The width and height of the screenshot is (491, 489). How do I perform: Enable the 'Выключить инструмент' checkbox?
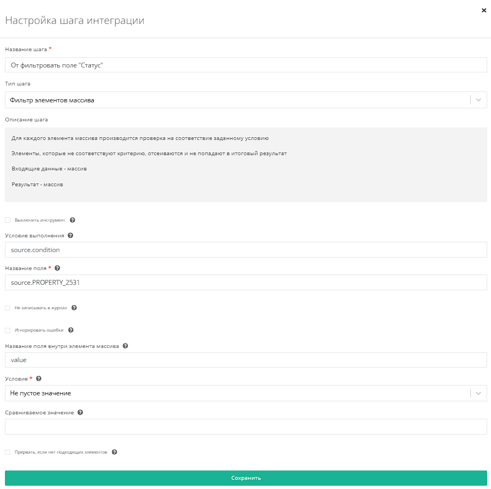point(8,220)
